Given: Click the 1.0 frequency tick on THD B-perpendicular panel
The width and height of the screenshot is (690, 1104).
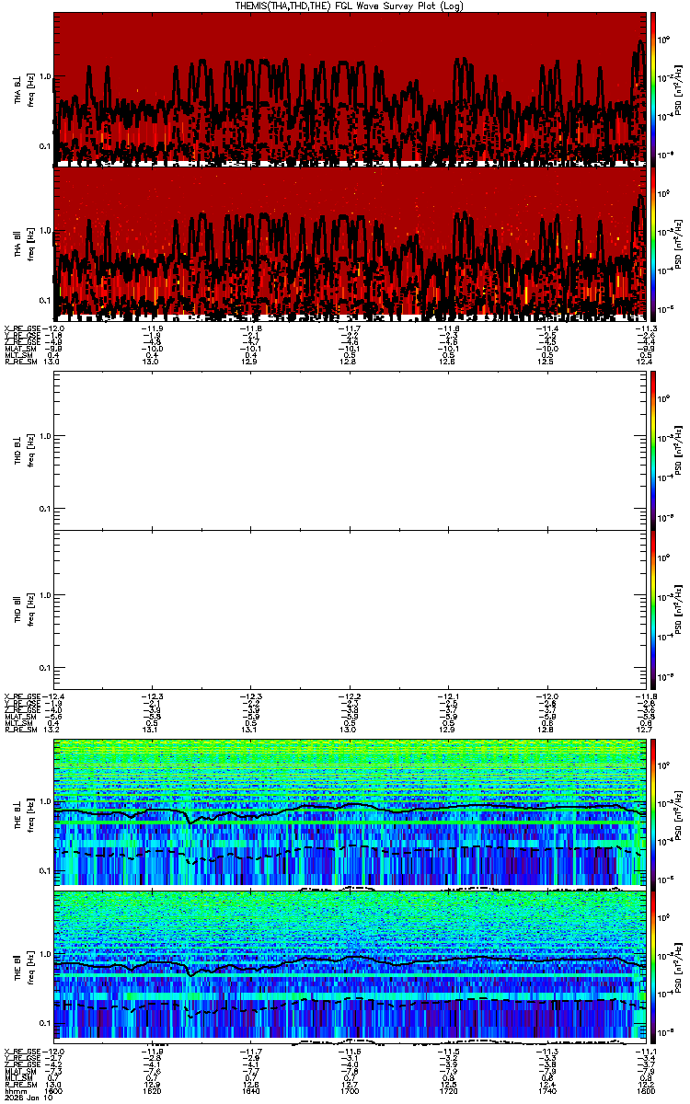Looking at the screenshot, I should (47, 436).
